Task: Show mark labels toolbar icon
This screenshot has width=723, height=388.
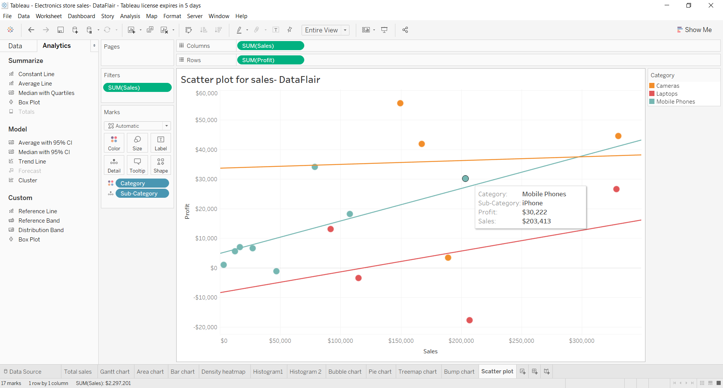Action: point(276,30)
